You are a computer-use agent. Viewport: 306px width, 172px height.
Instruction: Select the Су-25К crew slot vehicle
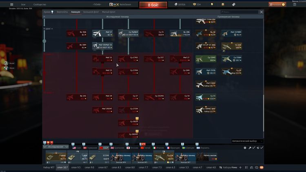pyautogui.click(x=163, y=157)
